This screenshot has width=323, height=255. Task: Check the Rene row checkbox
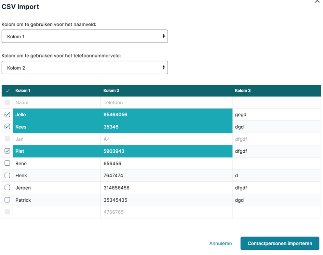pyautogui.click(x=7, y=163)
